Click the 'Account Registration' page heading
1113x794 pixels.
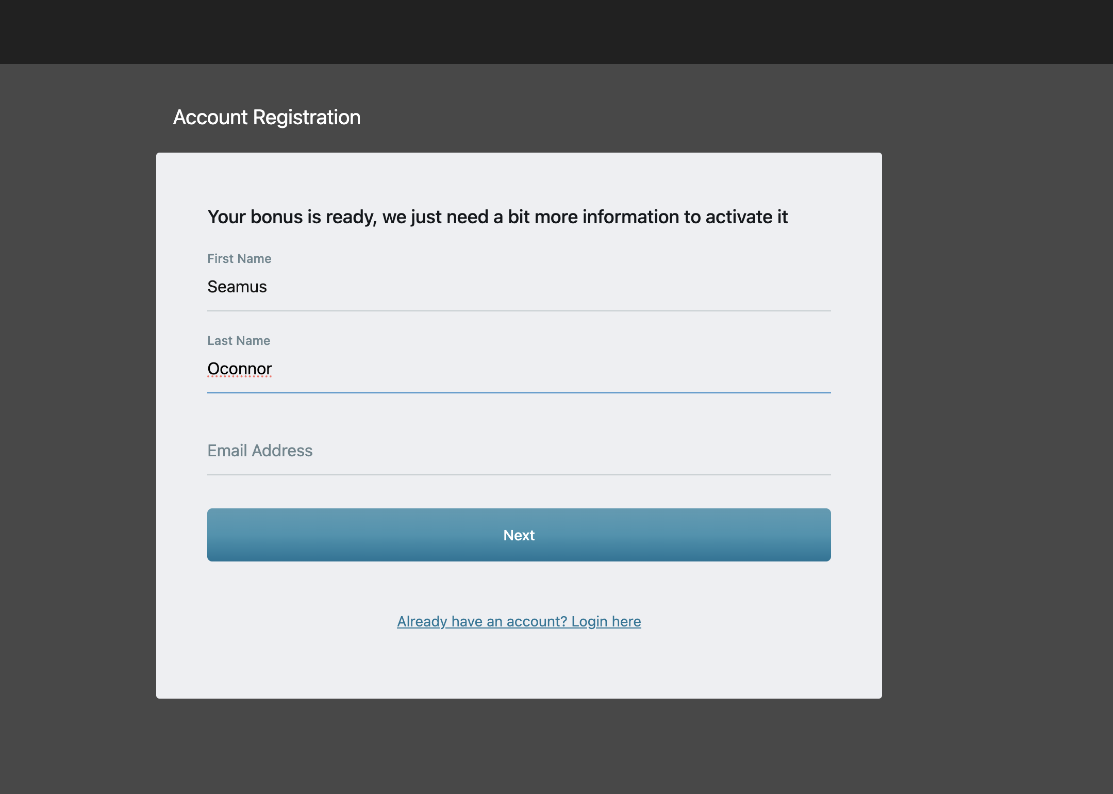point(267,118)
